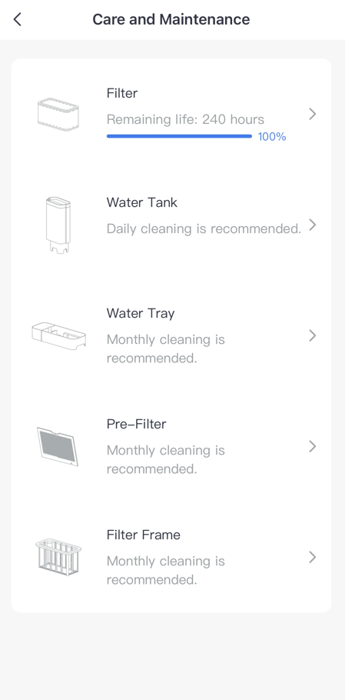The width and height of the screenshot is (345, 700).
Task: Tap the Filter cartridge icon
Action: click(58, 115)
